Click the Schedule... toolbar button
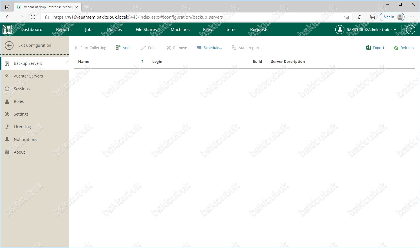 point(209,48)
